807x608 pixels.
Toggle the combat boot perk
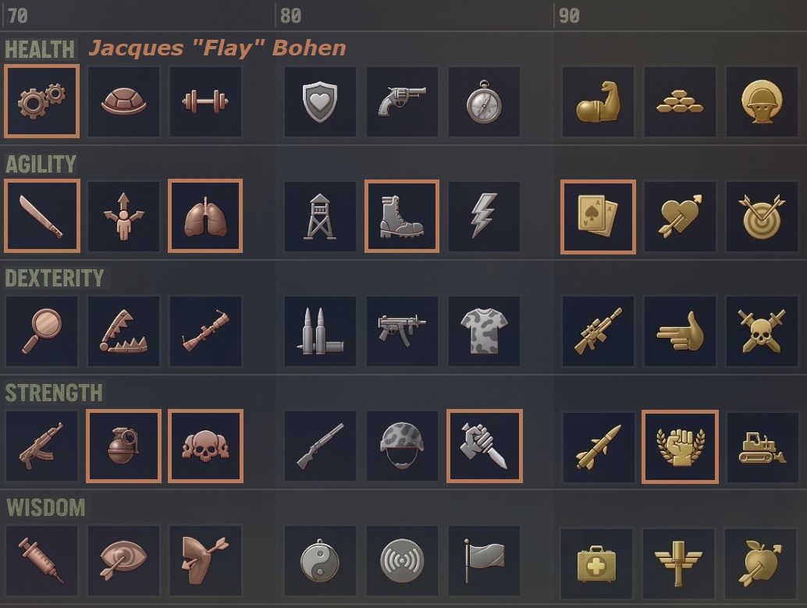402,215
